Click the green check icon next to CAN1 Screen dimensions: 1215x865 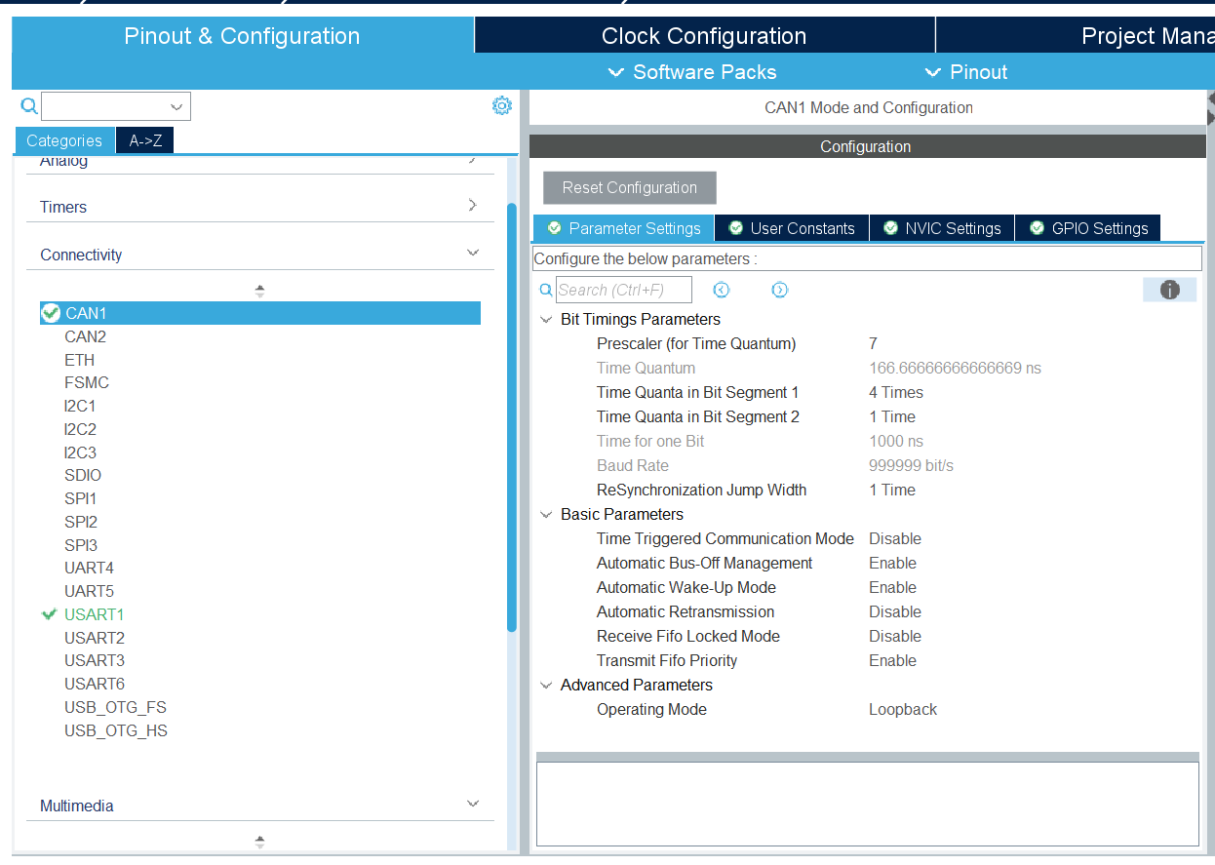tap(51, 313)
